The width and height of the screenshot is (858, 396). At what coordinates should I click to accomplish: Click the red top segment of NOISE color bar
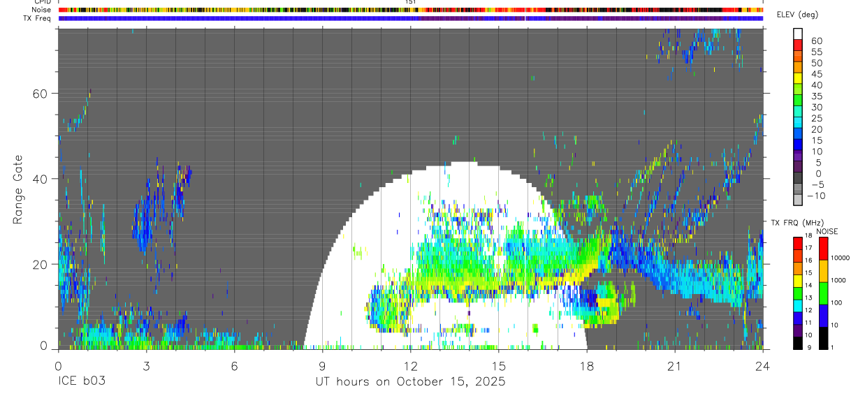point(824,249)
